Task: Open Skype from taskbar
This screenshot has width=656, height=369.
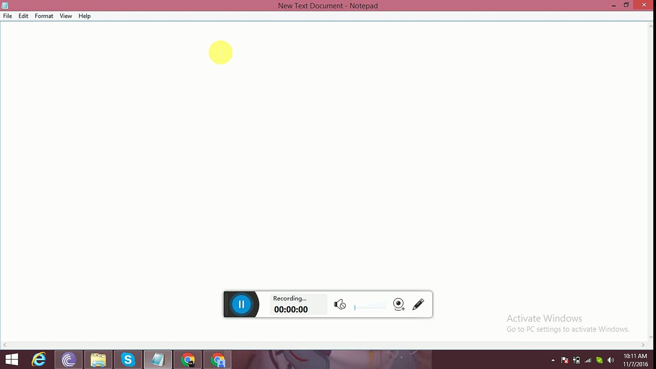Action: (x=128, y=360)
